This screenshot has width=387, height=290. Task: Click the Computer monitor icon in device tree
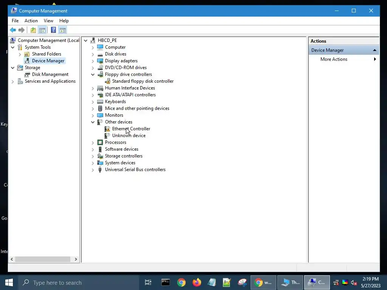100,47
